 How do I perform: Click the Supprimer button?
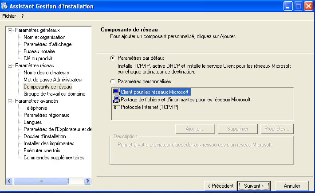click(238, 129)
